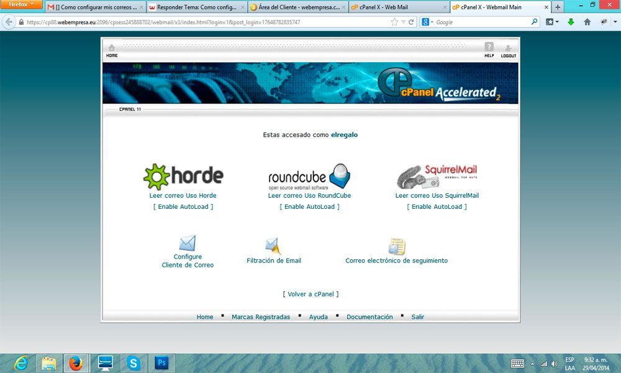Open Photoshop from the taskbar
The height and width of the screenshot is (373, 621).
click(x=161, y=363)
